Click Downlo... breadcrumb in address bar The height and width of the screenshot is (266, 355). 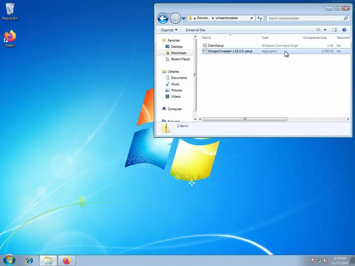203,18
